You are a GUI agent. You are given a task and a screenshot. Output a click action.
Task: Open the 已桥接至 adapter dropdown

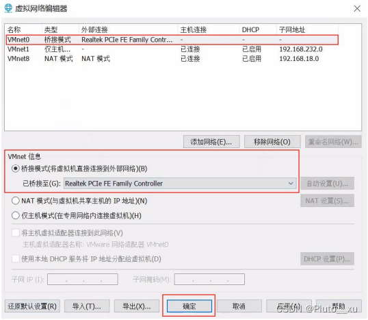coord(180,184)
